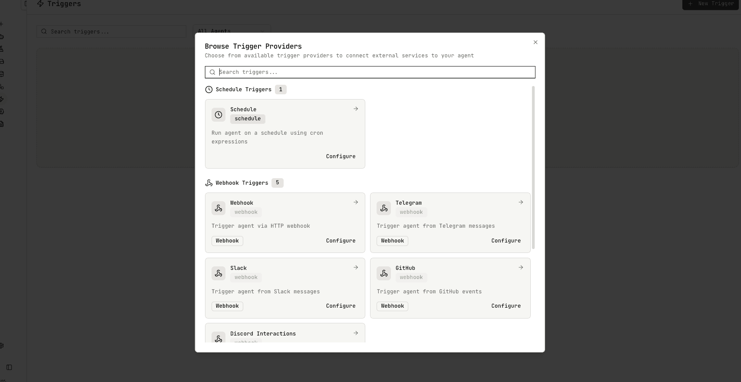Configure the GitHub trigger
The height and width of the screenshot is (382, 741).
click(506, 306)
